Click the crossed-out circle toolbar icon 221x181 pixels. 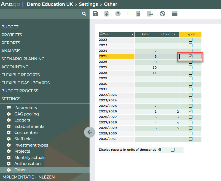pos(162,14)
